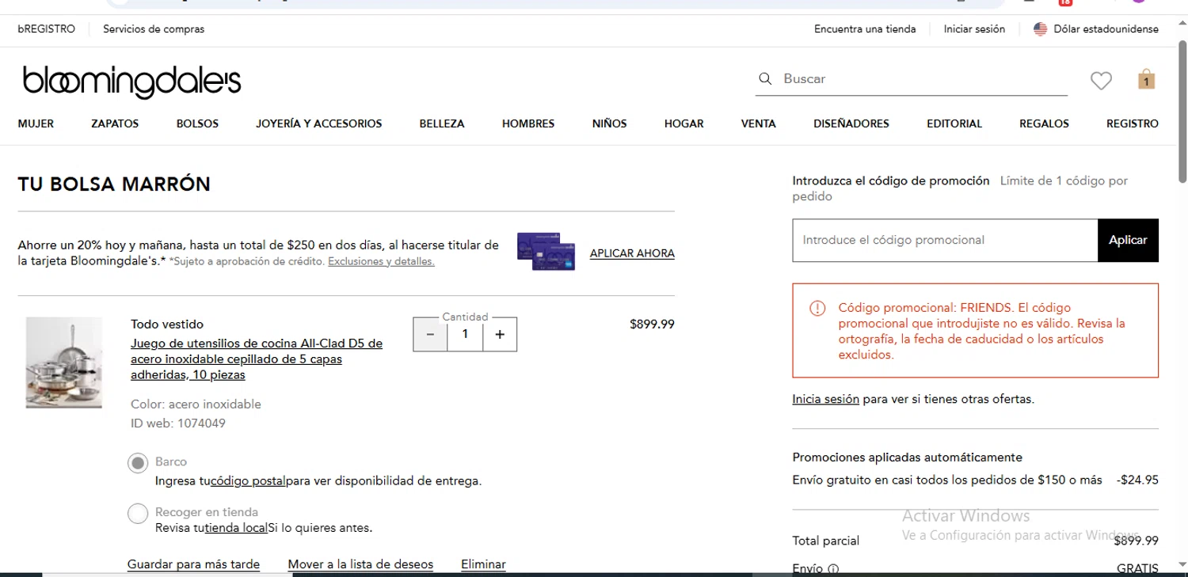1188x577 pixels.
Task: Open the DISEÑADORES menu
Action: point(851,123)
